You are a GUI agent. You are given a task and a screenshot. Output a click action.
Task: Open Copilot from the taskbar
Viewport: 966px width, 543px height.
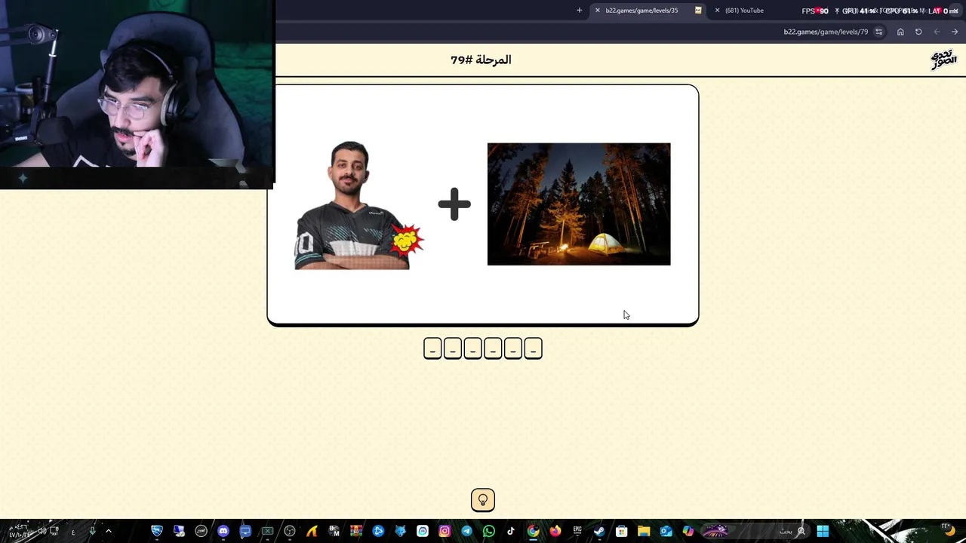click(688, 531)
